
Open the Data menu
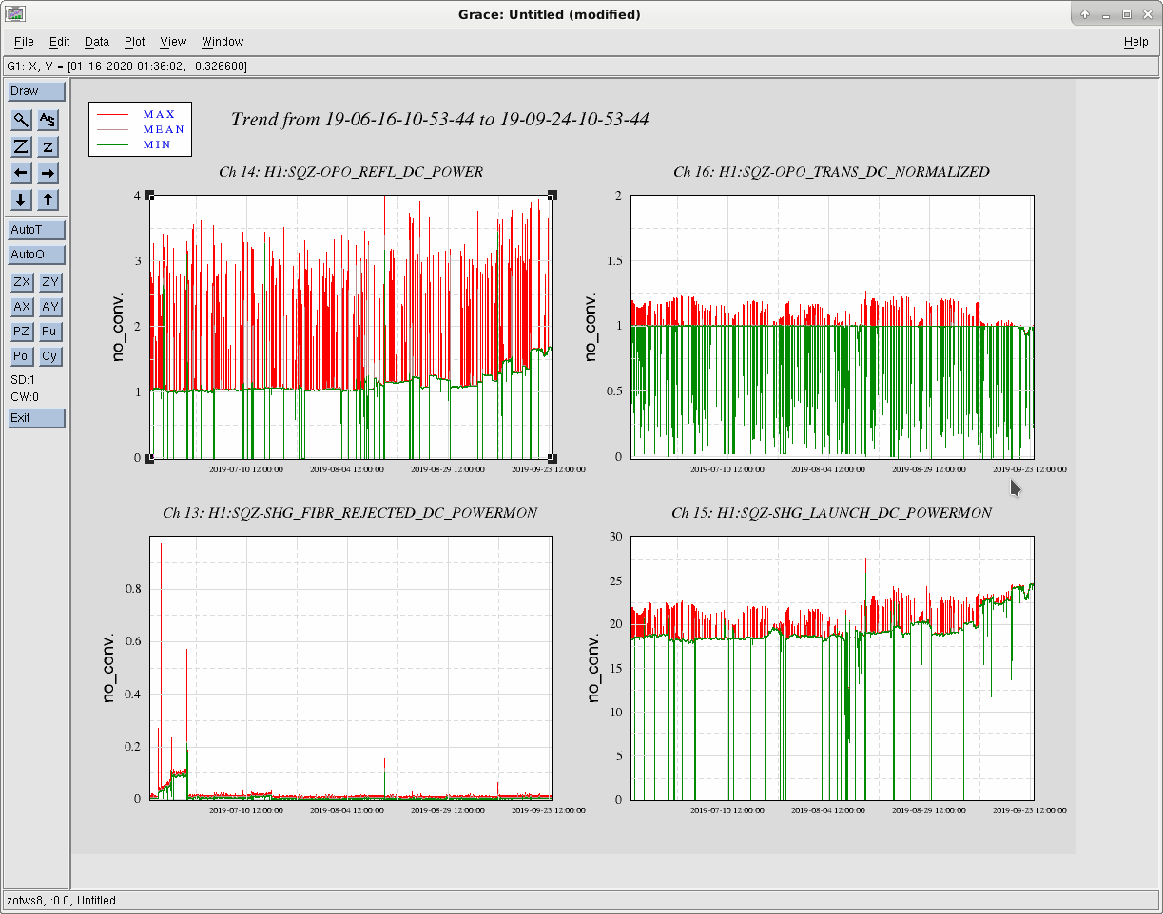97,42
